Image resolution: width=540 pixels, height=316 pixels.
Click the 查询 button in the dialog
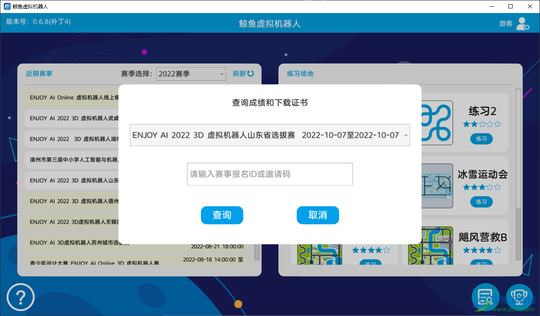(222, 215)
